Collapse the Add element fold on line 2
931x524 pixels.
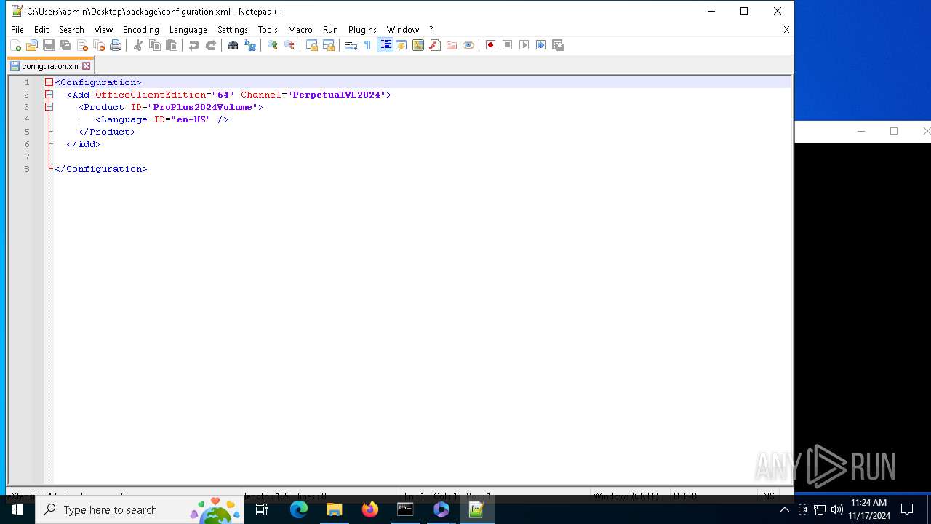[49, 95]
